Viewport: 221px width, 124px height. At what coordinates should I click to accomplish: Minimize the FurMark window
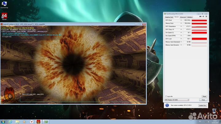136,24
